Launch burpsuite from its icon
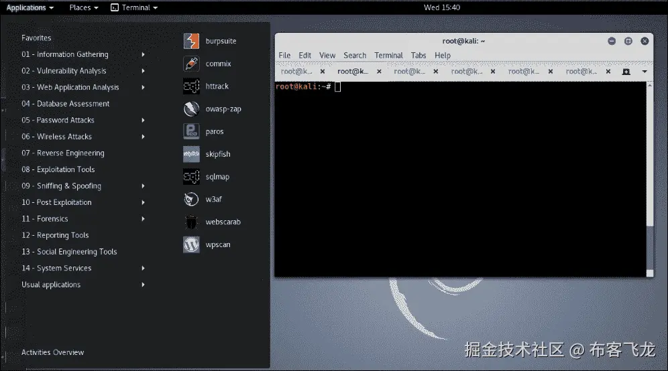668x371 pixels. pyautogui.click(x=191, y=42)
